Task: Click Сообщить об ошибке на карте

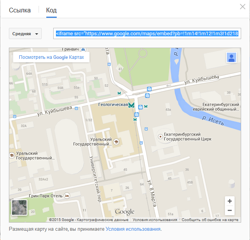Action: tap(210, 220)
